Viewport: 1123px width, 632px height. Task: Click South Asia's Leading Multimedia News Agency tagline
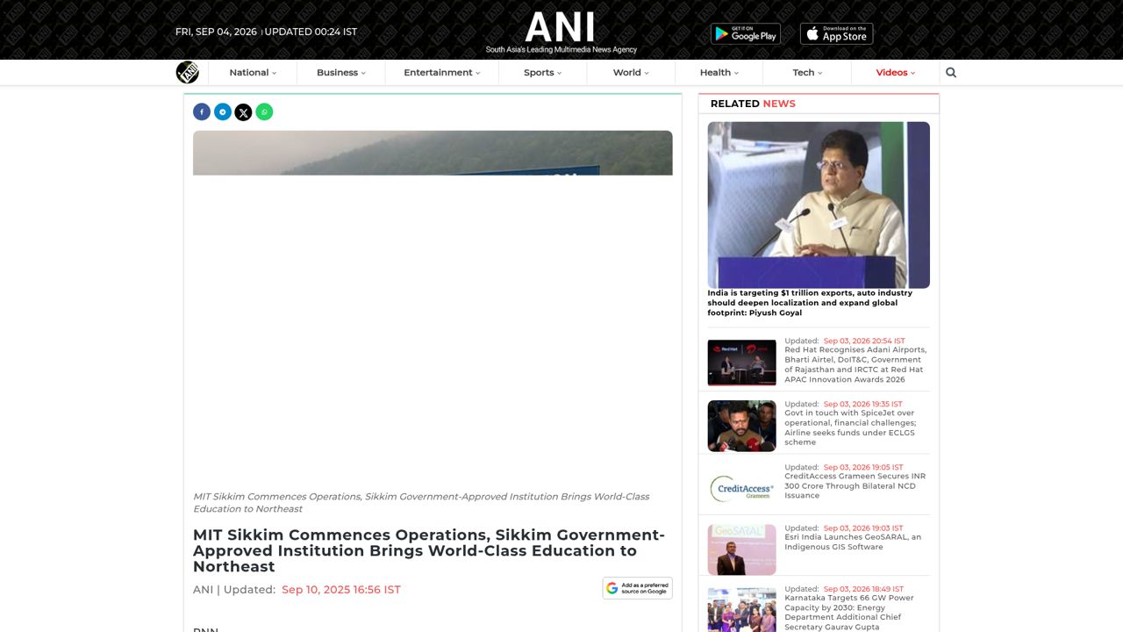(x=561, y=50)
